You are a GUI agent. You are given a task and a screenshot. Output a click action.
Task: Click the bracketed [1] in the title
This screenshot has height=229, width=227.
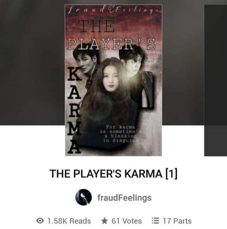pos(172,173)
